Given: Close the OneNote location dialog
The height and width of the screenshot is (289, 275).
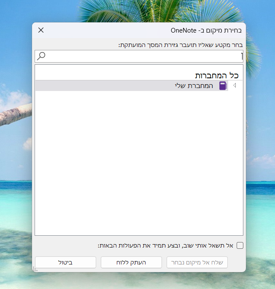Looking at the screenshot, I should point(41,30).
